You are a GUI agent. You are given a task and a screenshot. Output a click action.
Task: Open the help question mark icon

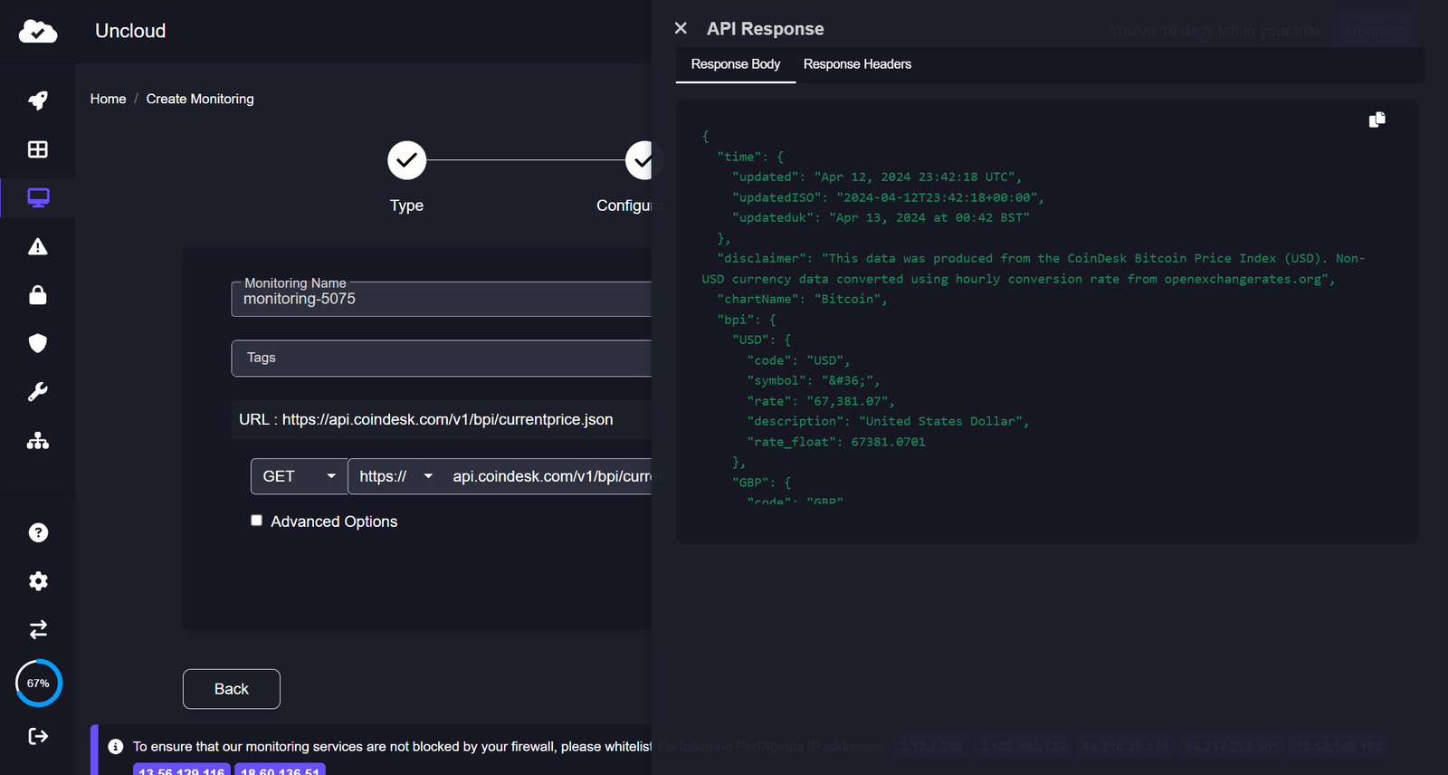(x=38, y=532)
